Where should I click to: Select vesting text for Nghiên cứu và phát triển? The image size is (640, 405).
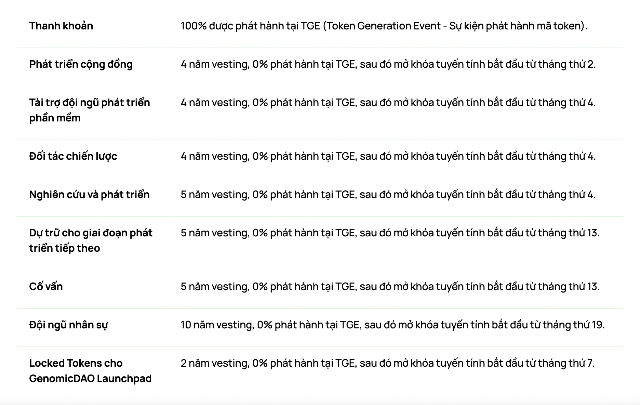pos(388,195)
